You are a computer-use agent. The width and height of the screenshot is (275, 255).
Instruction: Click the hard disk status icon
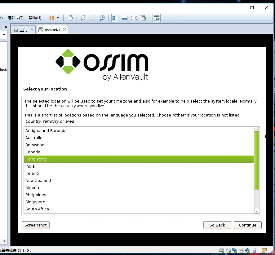(222, 250)
